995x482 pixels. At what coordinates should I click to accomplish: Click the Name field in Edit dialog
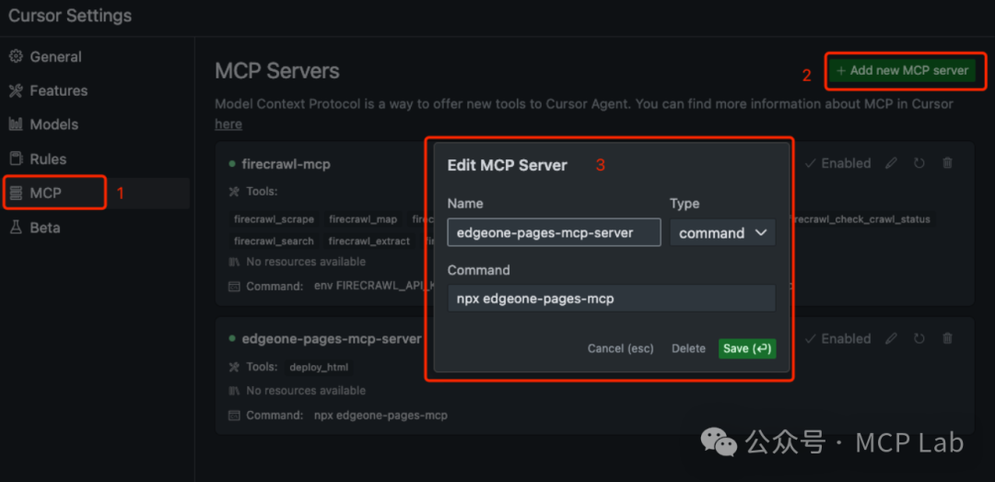554,232
